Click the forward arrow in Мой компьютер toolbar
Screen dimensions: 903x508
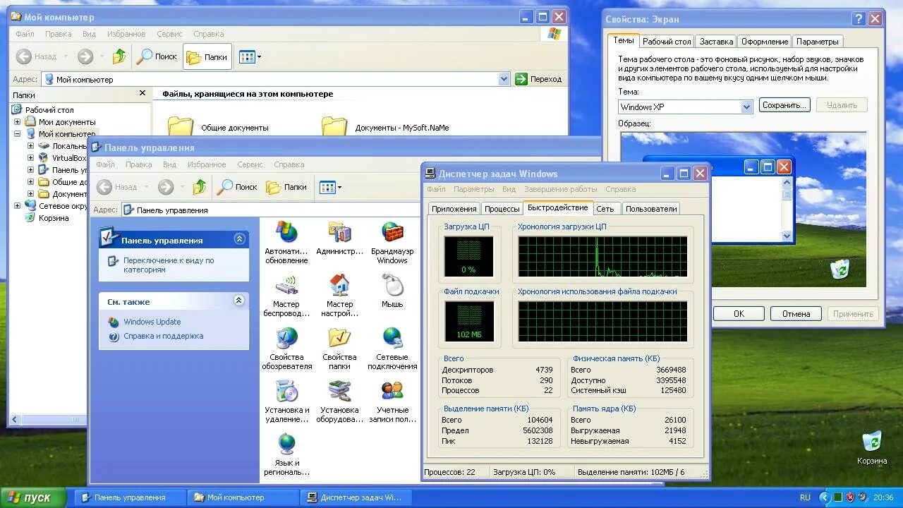[x=85, y=56]
